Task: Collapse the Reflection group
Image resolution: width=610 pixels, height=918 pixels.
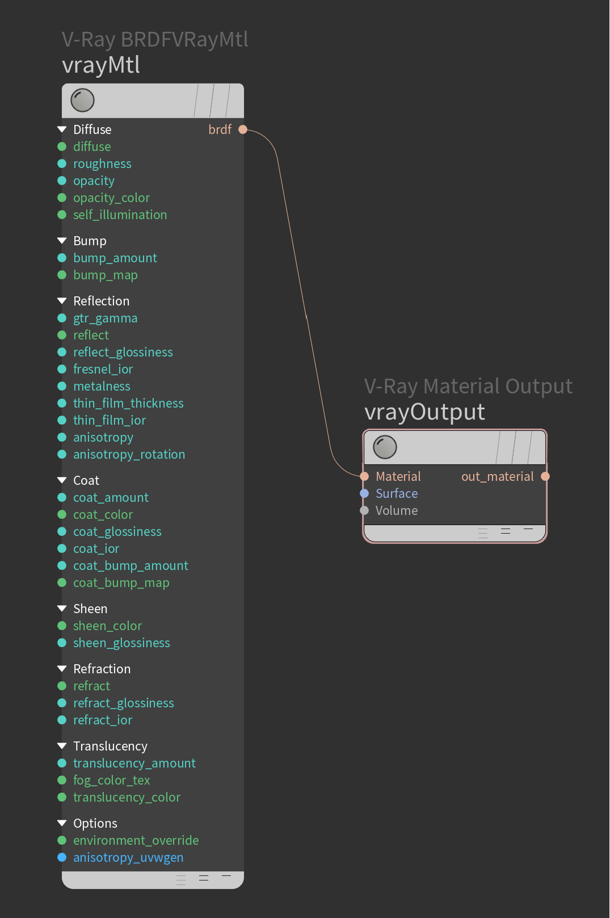Action: tap(62, 301)
